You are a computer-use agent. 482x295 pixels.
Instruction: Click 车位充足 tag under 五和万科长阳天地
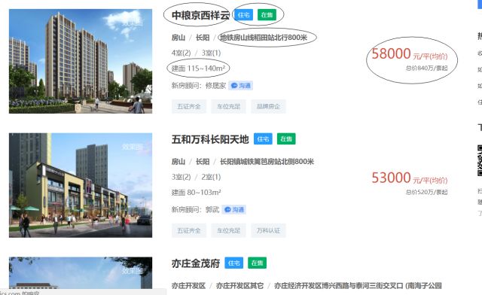228,230
